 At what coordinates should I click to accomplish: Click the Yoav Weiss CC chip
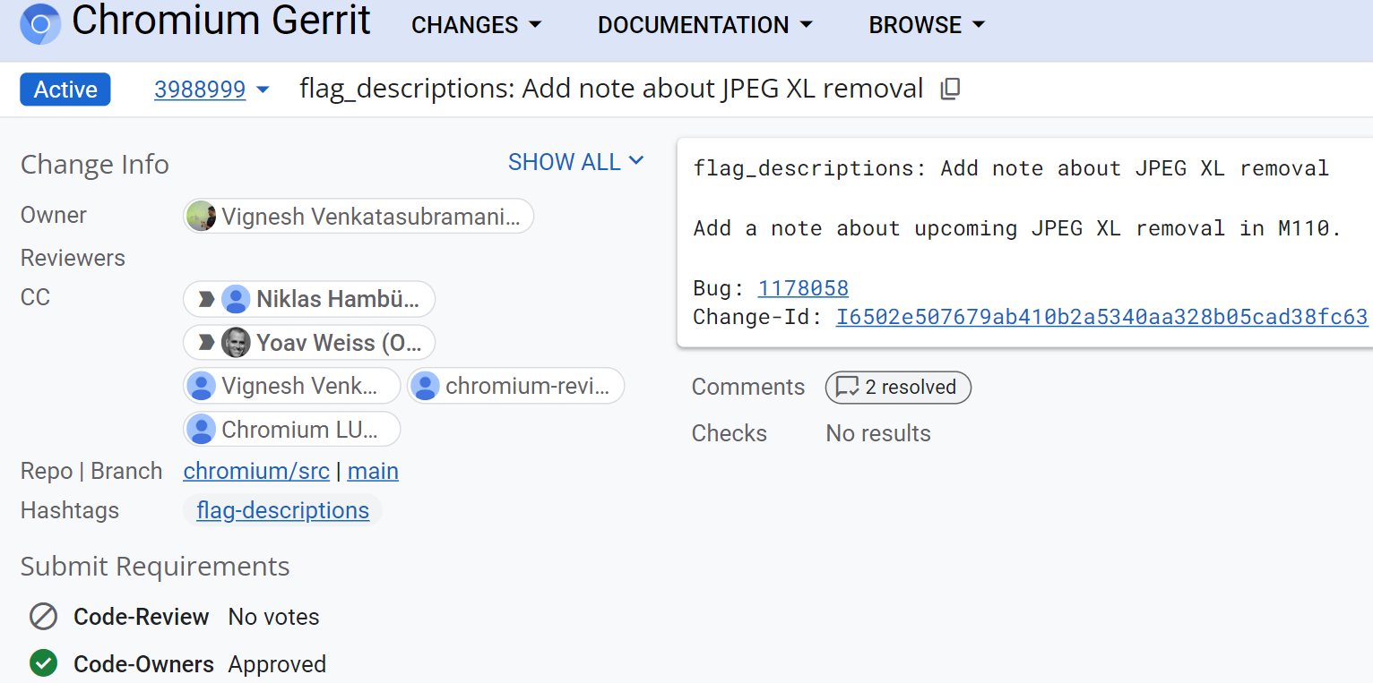(309, 342)
